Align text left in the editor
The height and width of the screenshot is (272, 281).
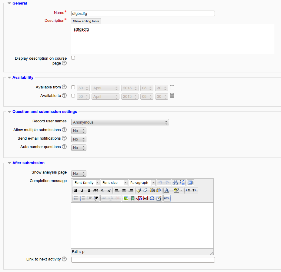click(x=117, y=190)
